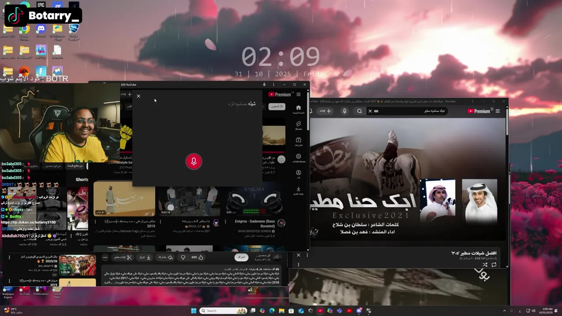
Task: Clear search text with X in right window
Action: tap(370, 111)
